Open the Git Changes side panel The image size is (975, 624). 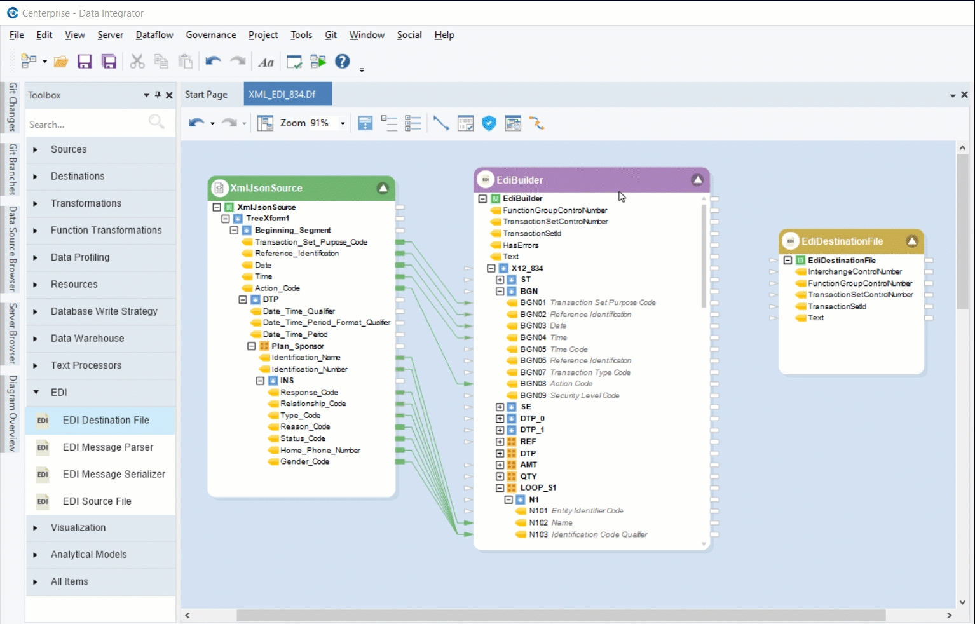[x=12, y=107]
